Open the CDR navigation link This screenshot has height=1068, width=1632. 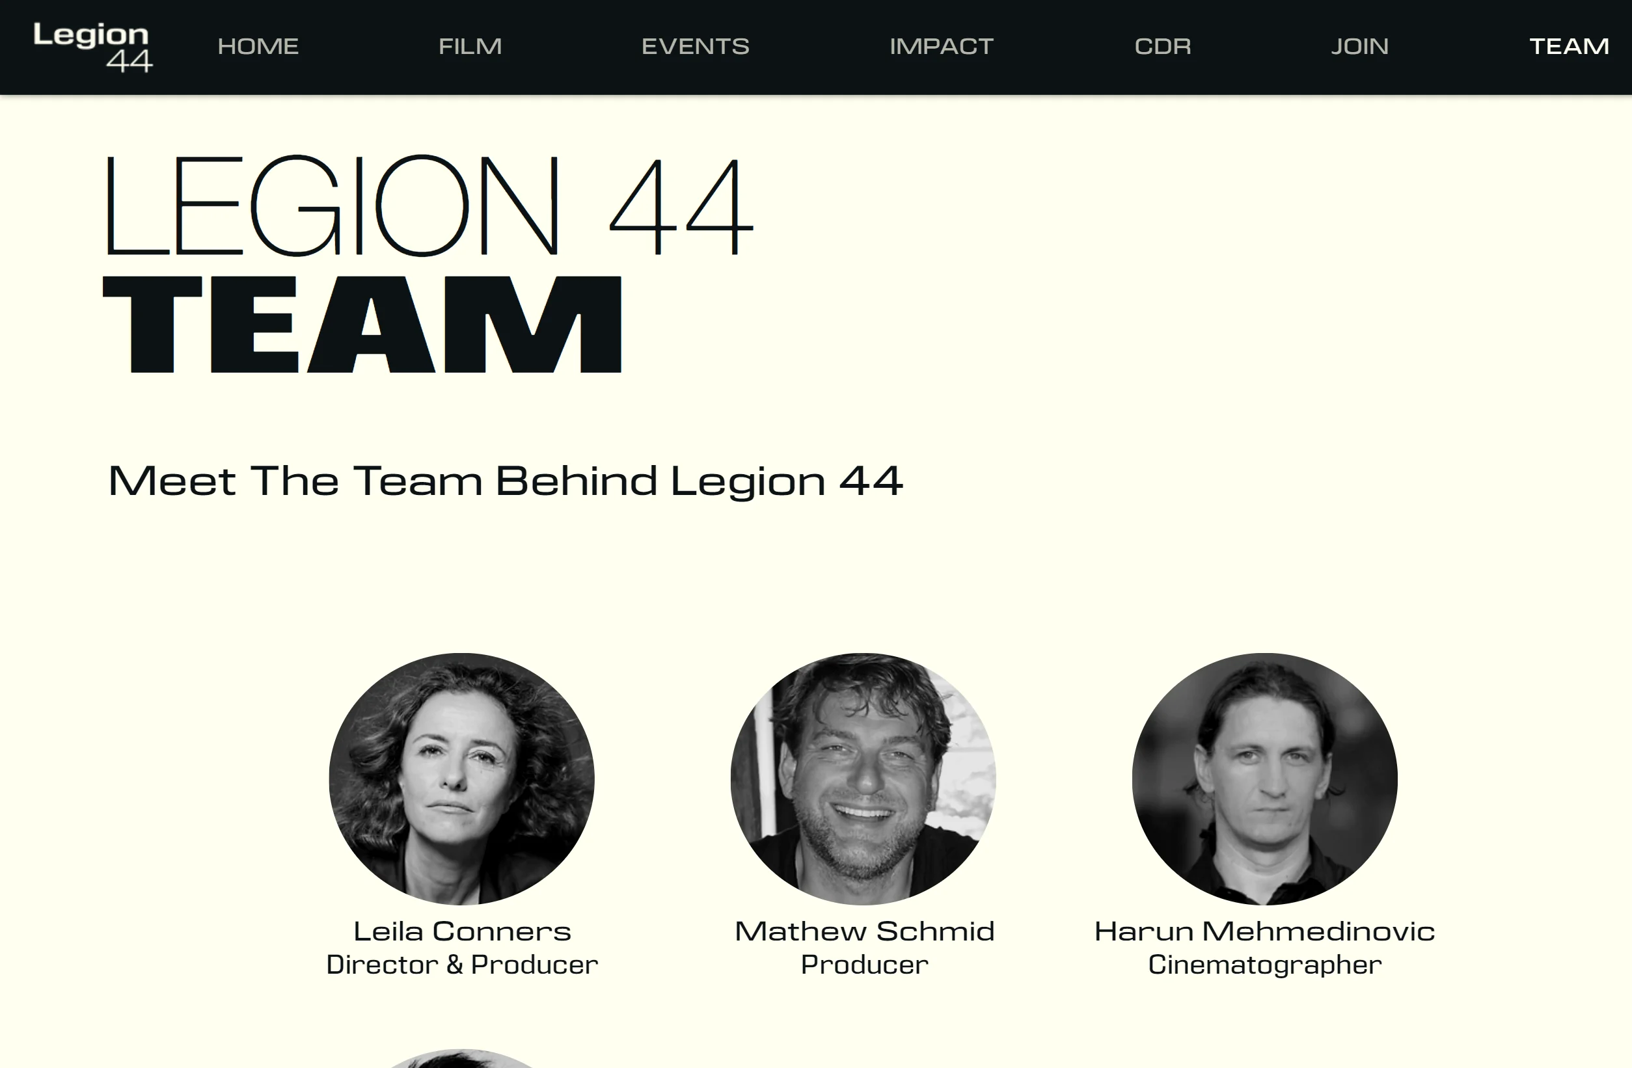[1162, 47]
